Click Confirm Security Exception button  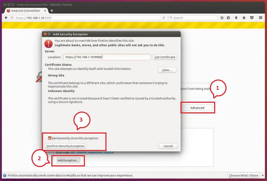click(x=65, y=146)
